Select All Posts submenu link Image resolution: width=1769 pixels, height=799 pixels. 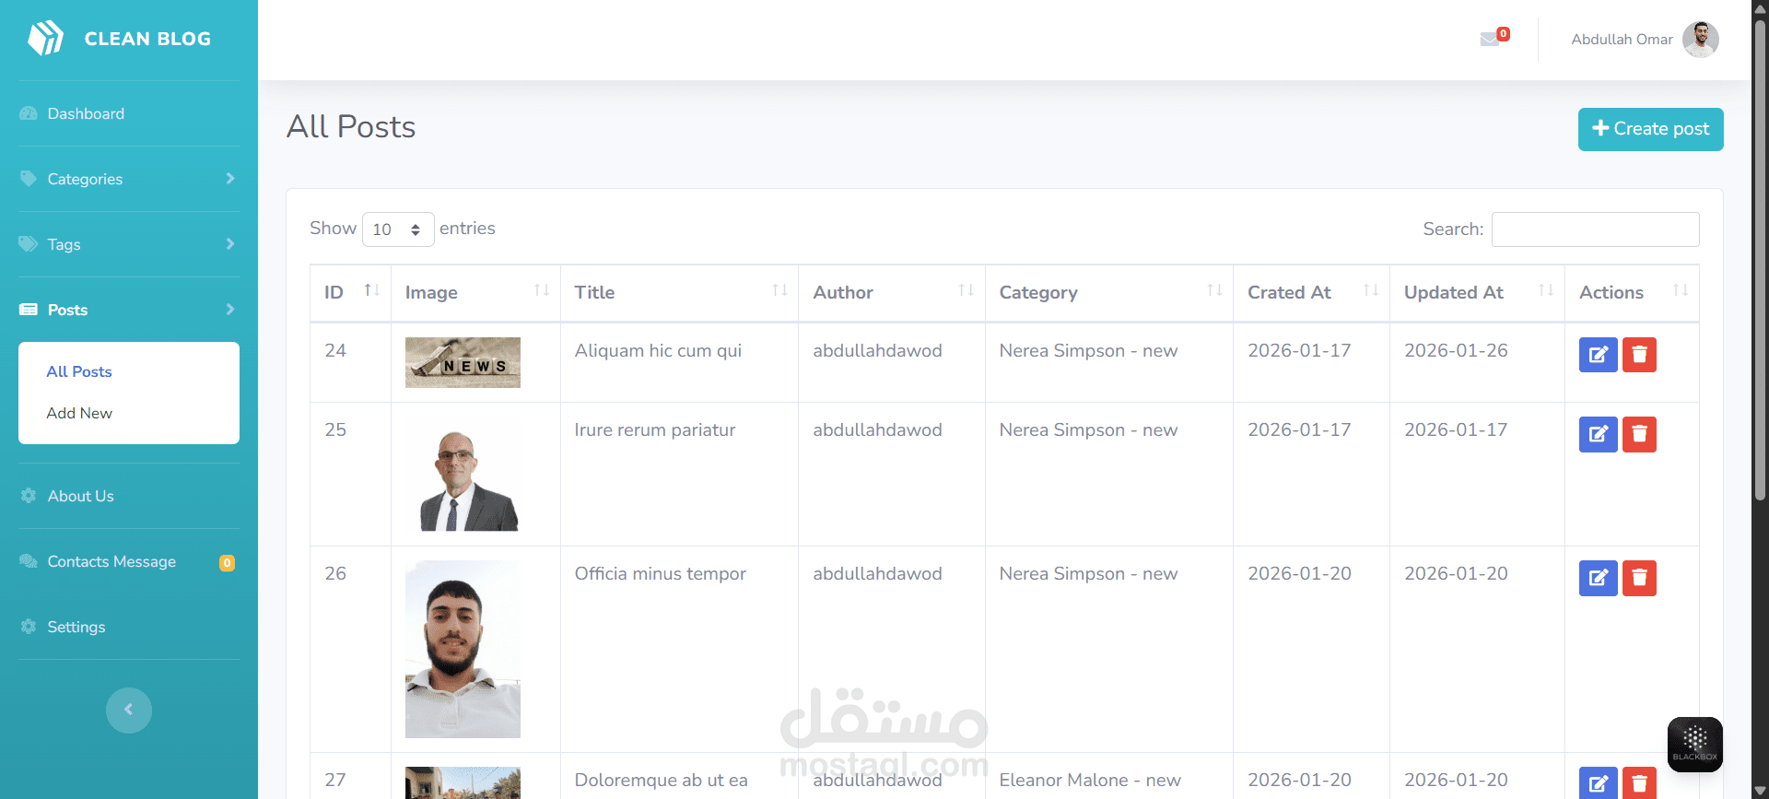point(79,371)
